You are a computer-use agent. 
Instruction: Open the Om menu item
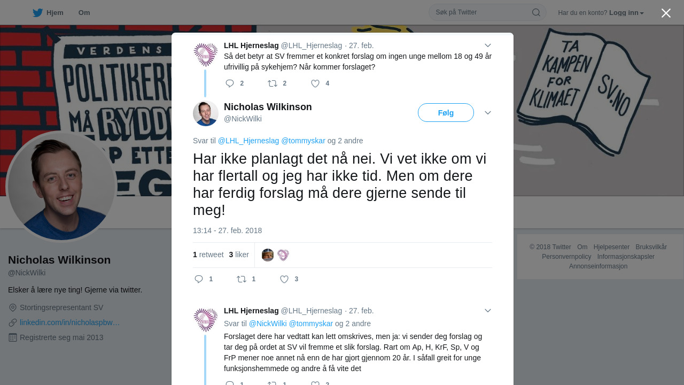tap(84, 13)
